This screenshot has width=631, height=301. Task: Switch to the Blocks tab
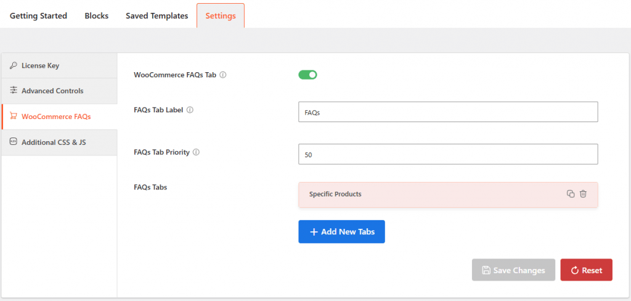click(x=96, y=16)
